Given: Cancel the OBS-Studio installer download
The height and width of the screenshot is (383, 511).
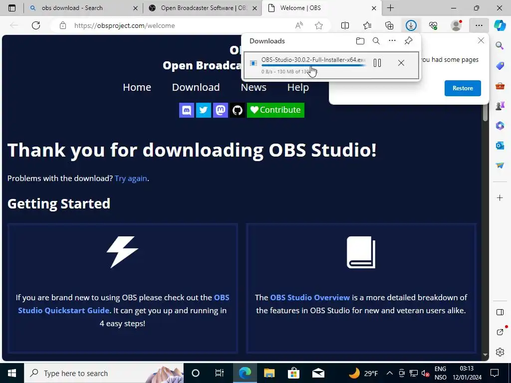Looking at the screenshot, I should point(401,63).
